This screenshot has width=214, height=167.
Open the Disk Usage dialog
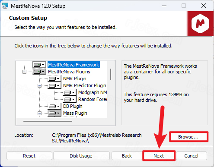coord(81,156)
